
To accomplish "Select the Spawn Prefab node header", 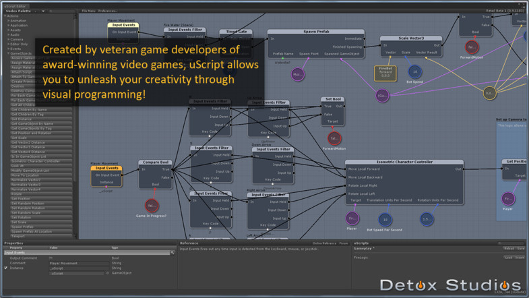I will pos(316,32).
